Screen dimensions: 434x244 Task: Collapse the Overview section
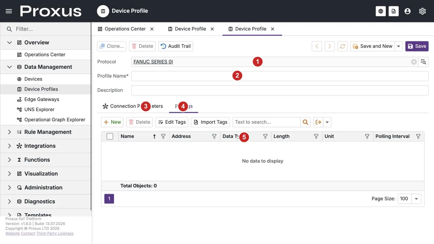pyautogui.click(x=9, y=42)
